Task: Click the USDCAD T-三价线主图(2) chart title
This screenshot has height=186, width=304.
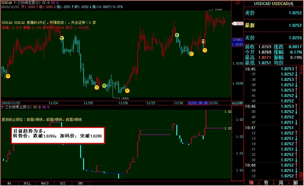Action: point(21,3)
